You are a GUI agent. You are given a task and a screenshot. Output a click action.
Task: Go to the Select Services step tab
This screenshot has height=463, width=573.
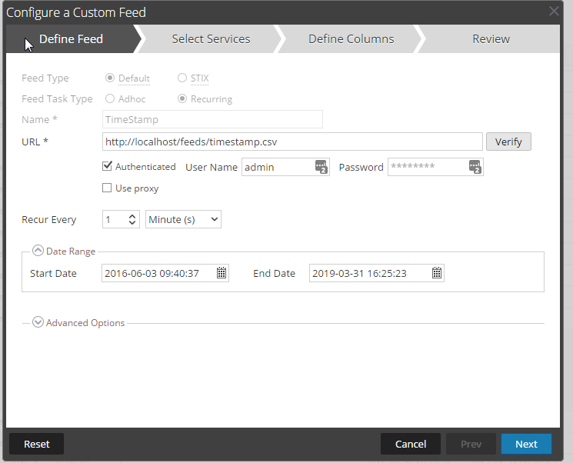tap(211, 39)
